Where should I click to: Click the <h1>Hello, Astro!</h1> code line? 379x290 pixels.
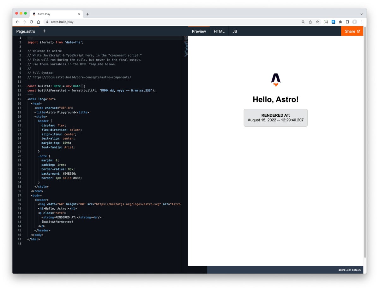click(x=57, y=208)
